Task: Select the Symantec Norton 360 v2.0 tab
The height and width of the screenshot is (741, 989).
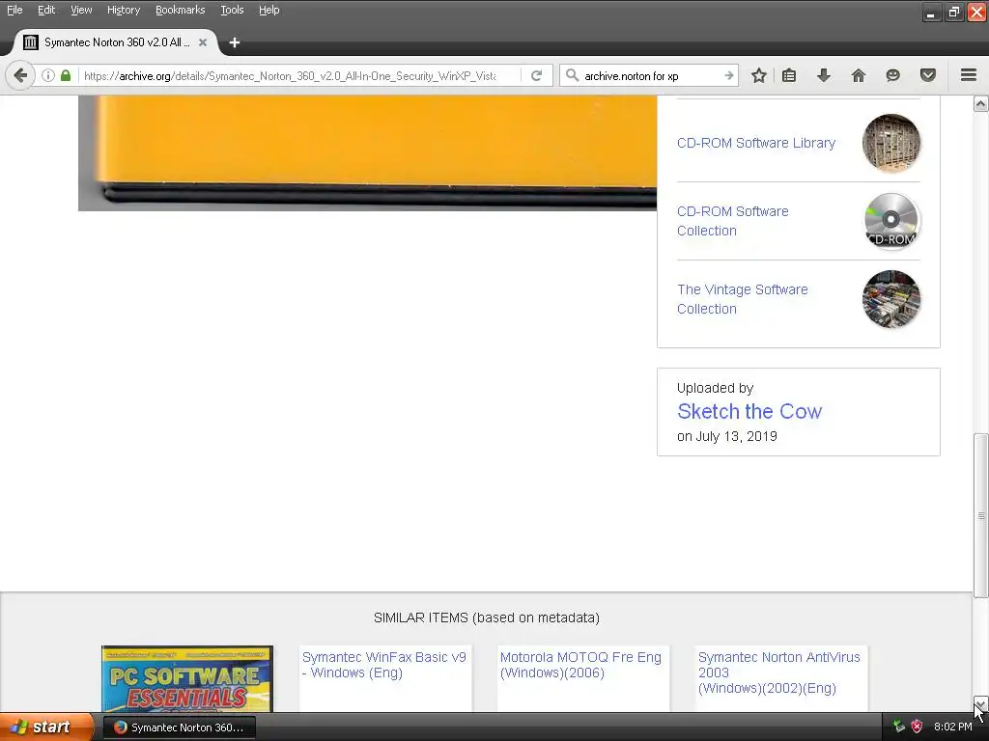Action: [x=116, y=42]
